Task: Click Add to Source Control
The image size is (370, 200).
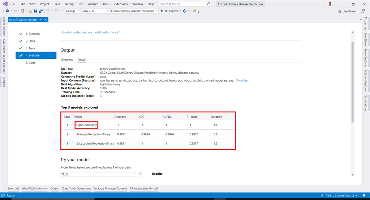Action: [339, 196]
